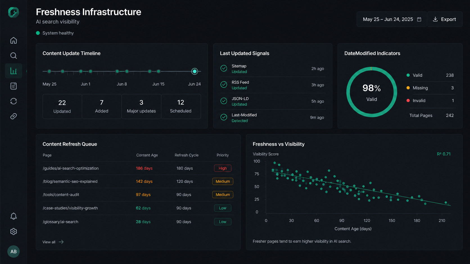Click Low badge for glossary/ai-search row
This screenshot has height=264, width=470.
coord(223,222)
